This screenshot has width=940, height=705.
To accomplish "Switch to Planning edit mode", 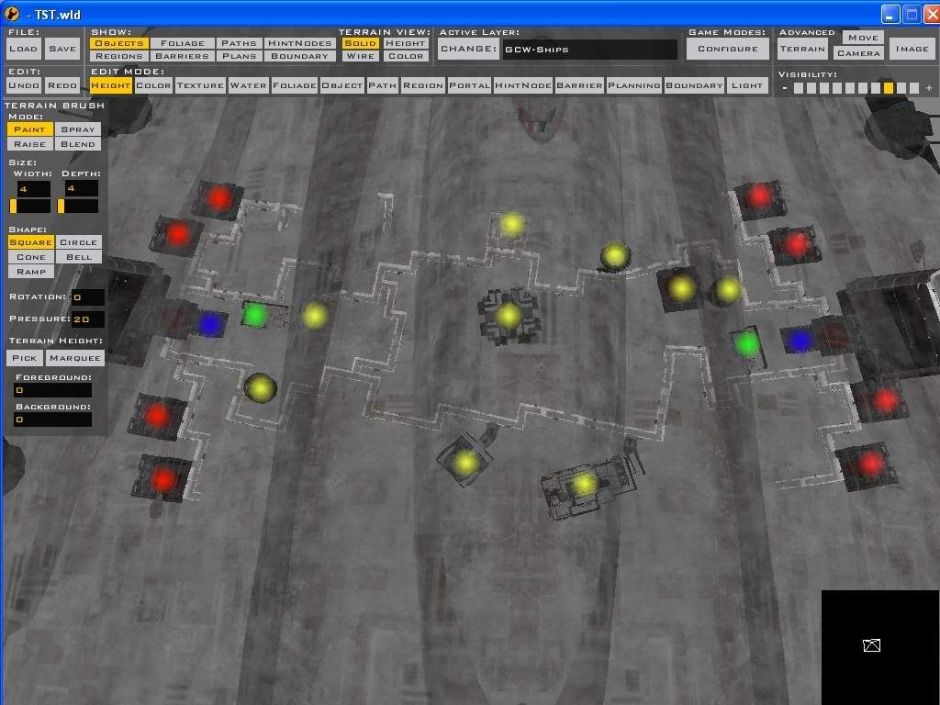I will pyautogui.click(x=634, y=85).
